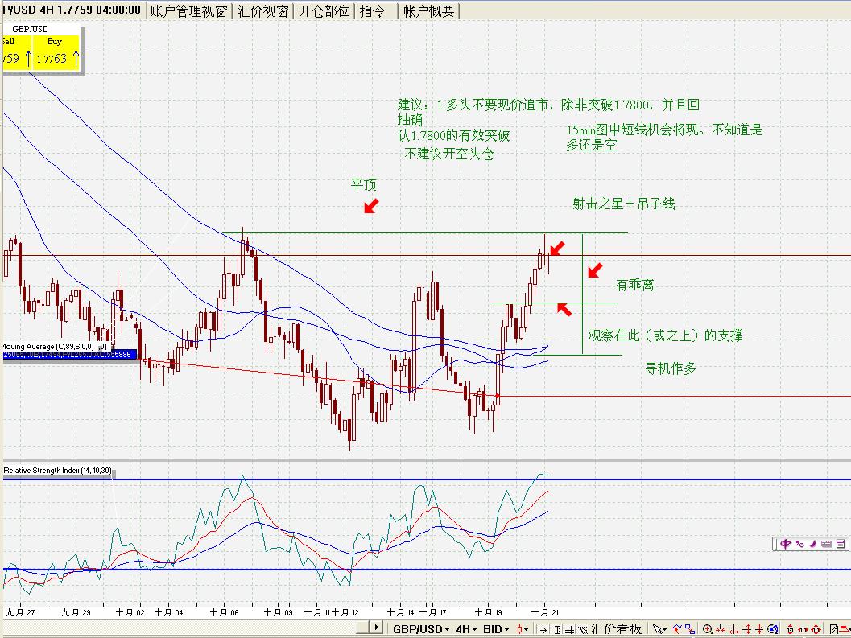The height and width of the screenshot is (638, 851).
Task: Click the 十月.14 date axis label
Action: [x=401, y=612]
